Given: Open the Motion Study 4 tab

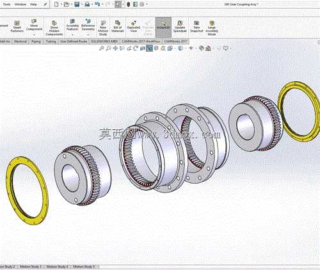Looking at the screenshot, I should [57, 267].
